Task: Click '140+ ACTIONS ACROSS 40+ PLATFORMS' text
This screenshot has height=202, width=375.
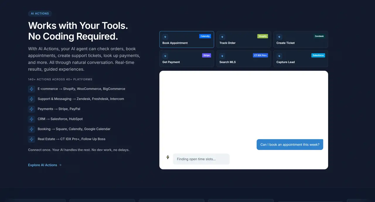Action: (x=60, y=79)
